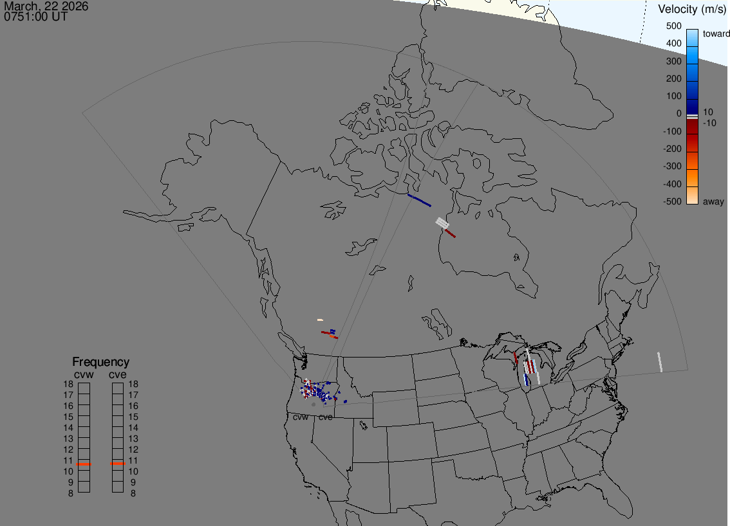Click the '14' label left of the cvw bar
Viewport: 730px width, 526px height.
68,428
